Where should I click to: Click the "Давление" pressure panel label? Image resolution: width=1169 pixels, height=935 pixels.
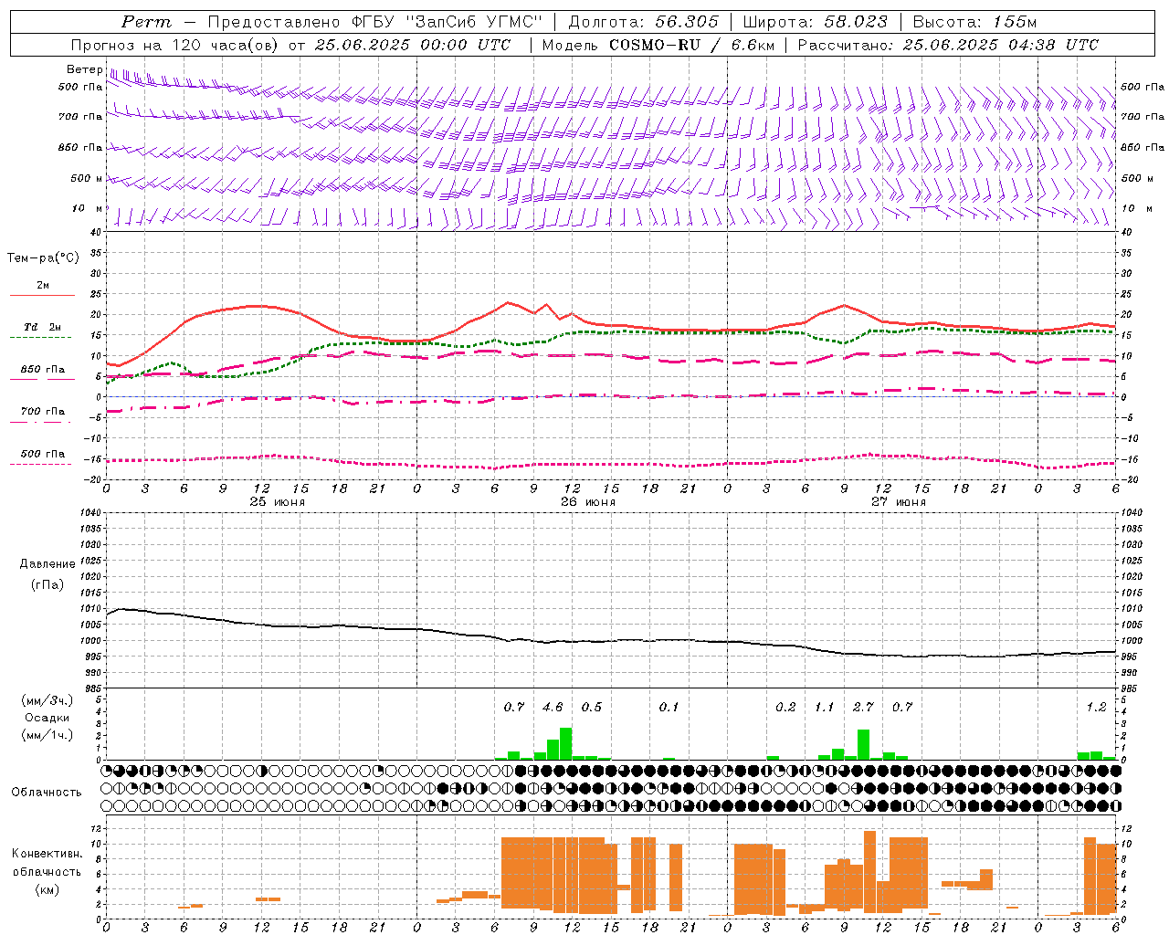coord(47,564)
